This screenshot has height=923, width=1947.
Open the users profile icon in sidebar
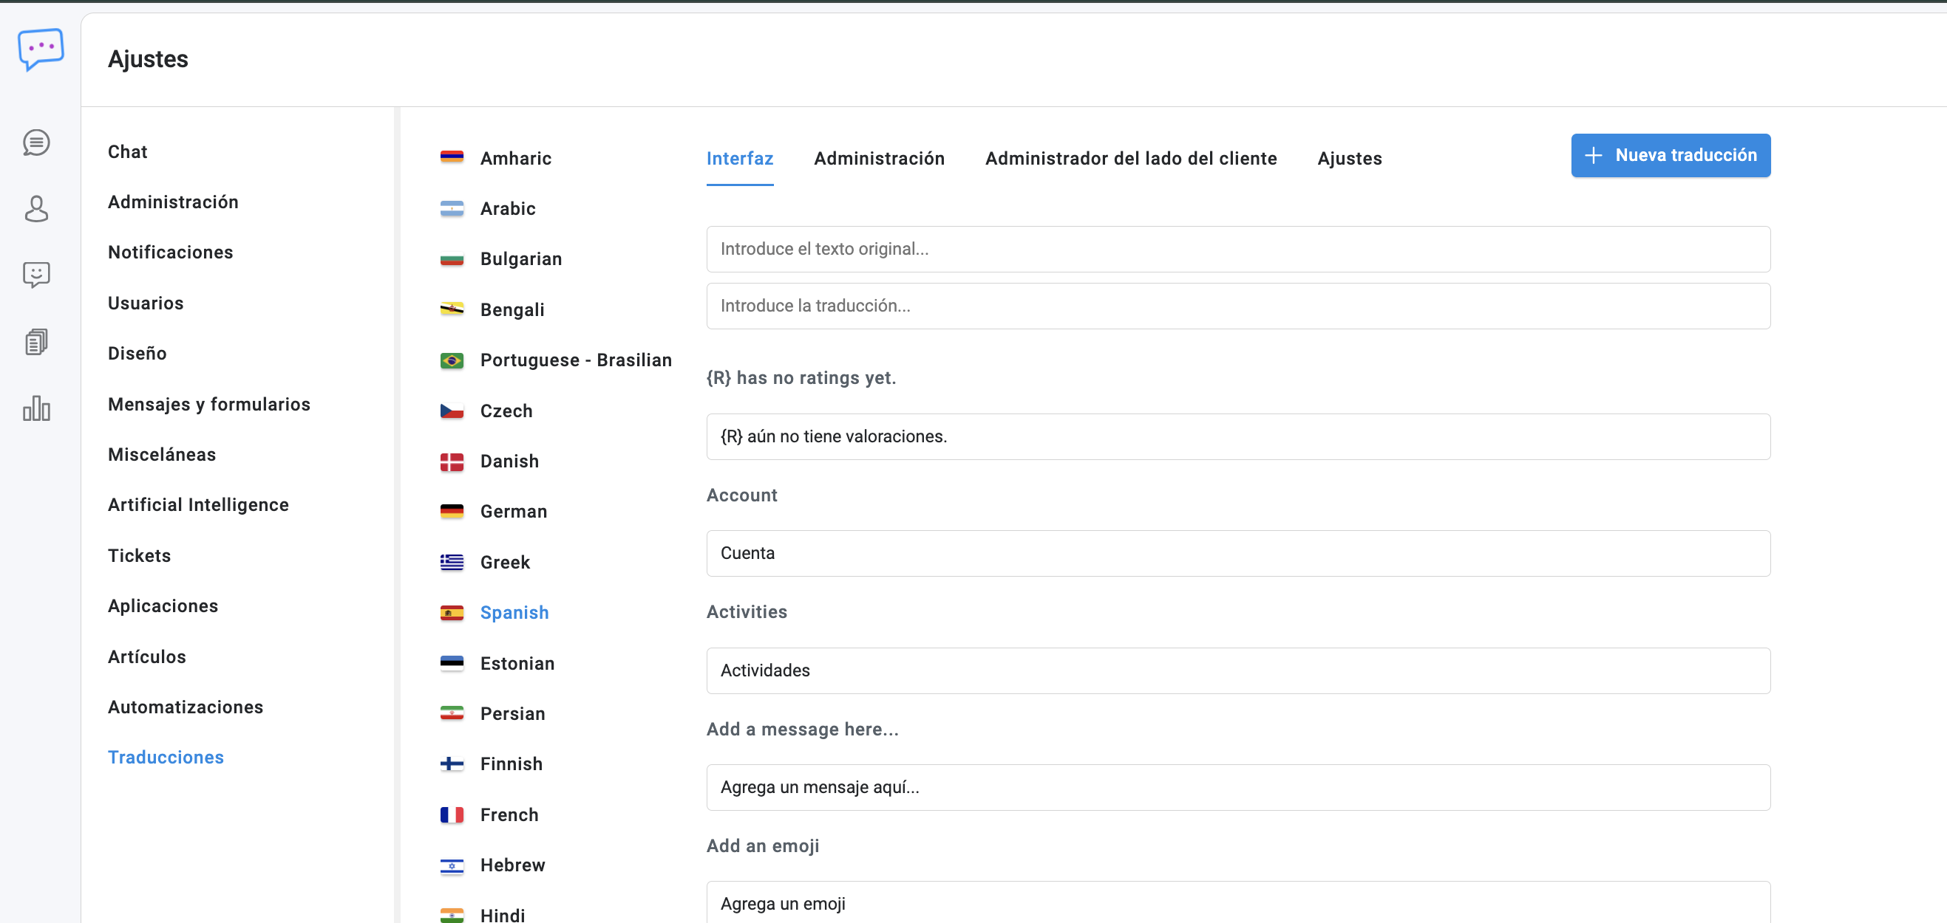(x=36, y=208)
